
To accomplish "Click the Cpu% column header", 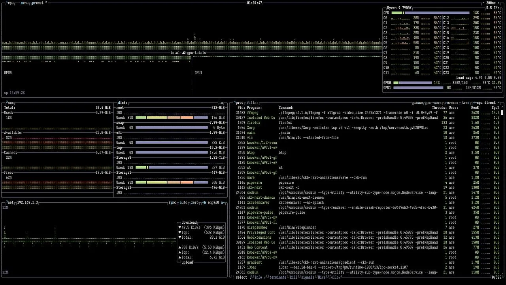I will [x=495, y=108].
